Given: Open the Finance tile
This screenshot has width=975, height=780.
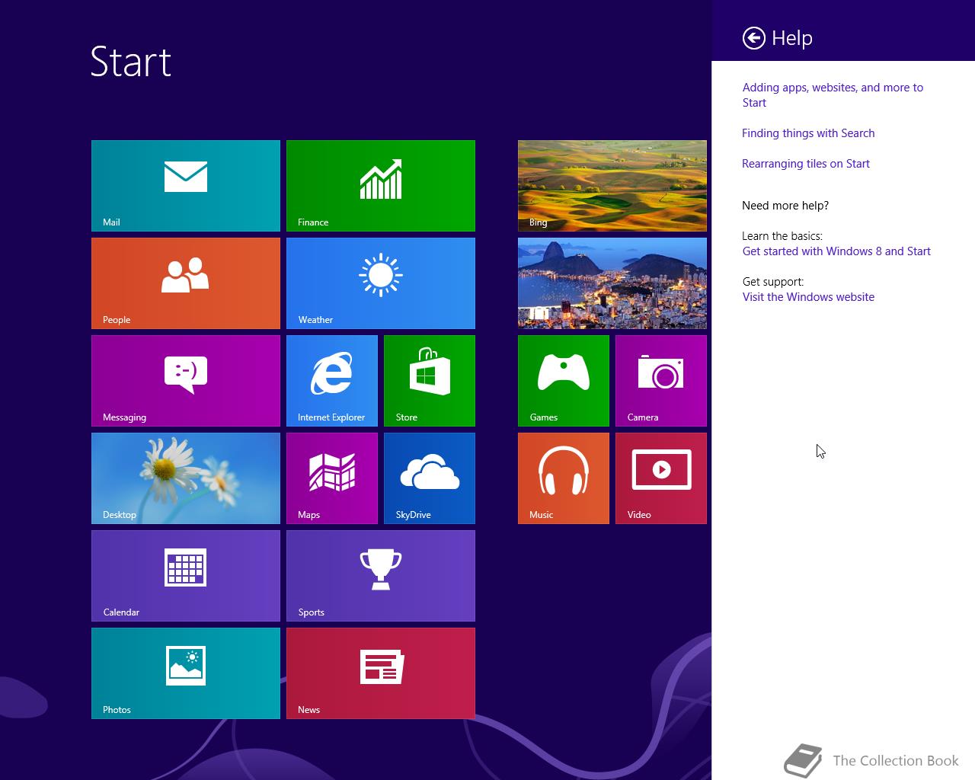Looking at the screenshot, I should coord(381,186).
